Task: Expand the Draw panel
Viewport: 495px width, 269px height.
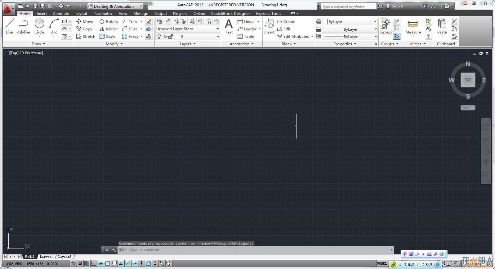Action: (x=38, y=44)
